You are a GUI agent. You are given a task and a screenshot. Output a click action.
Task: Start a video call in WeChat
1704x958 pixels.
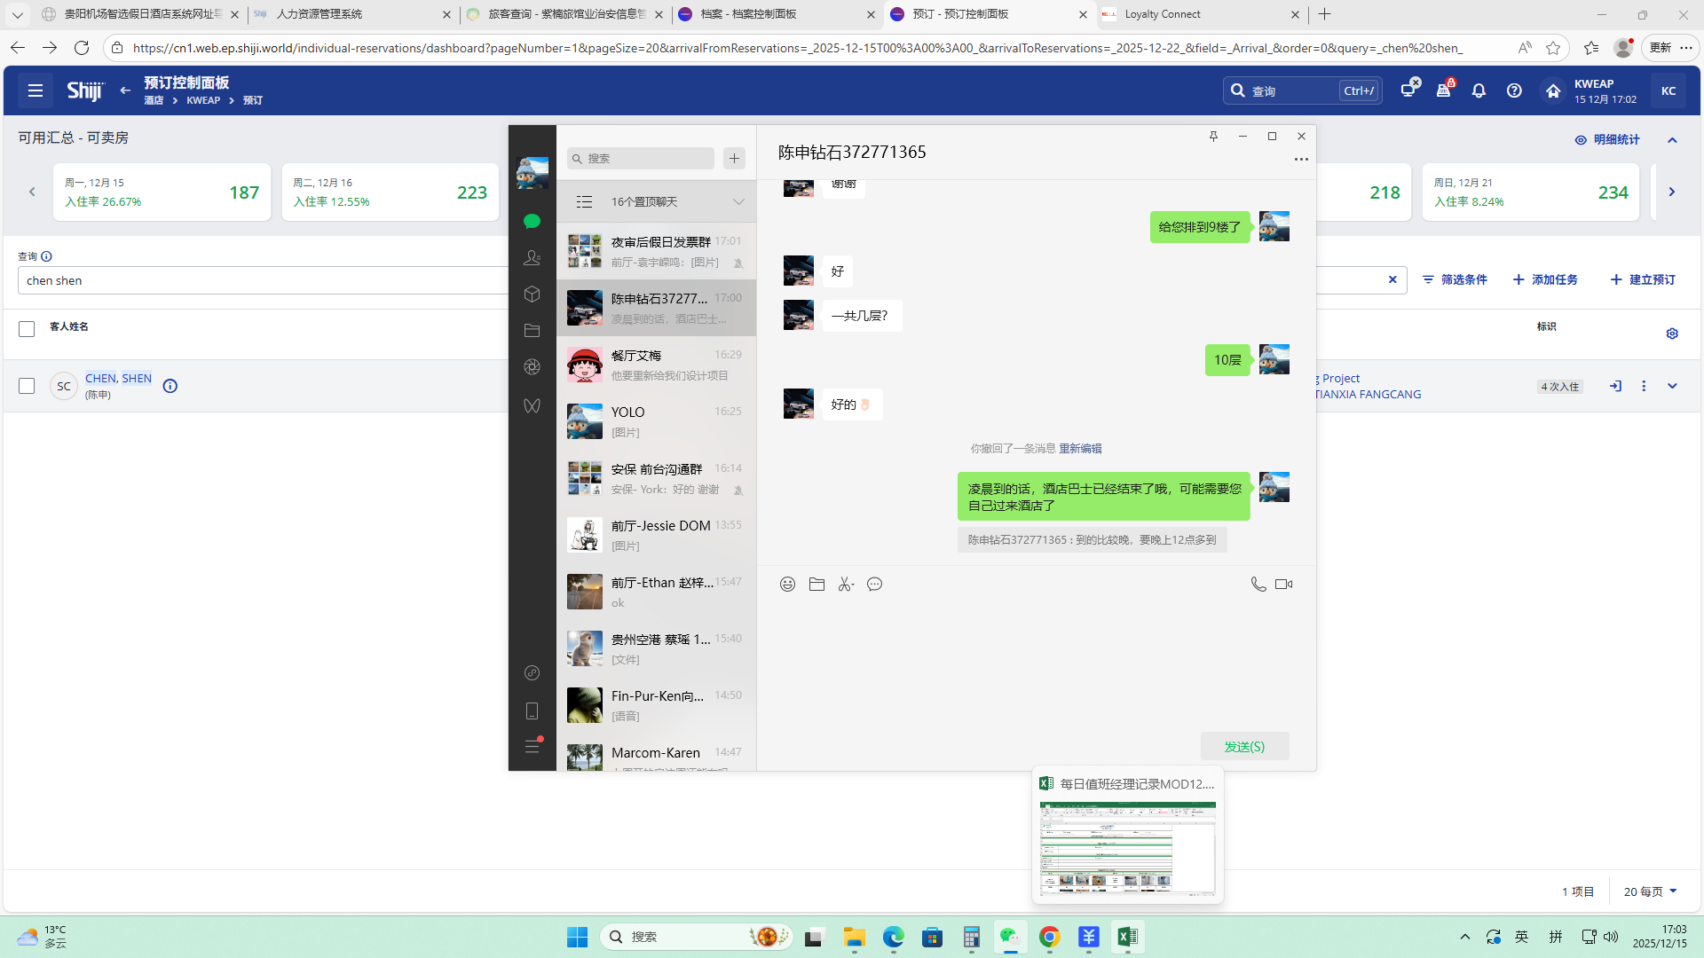[1283, 584]
